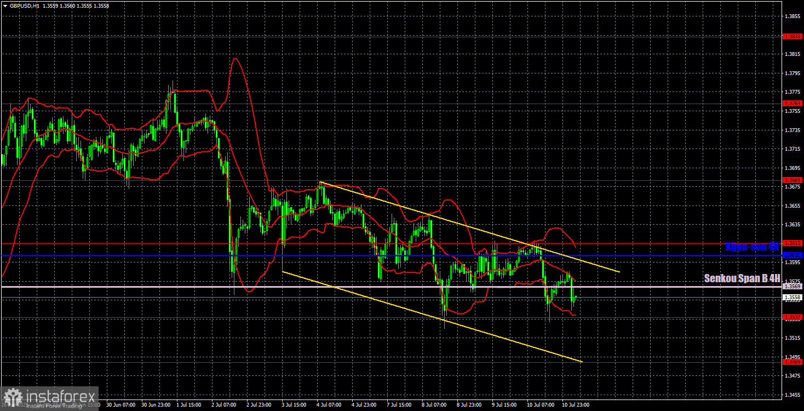
Task: Select the upper yellow descending channel line
Action: pyautogui.click(x=470, y=227)
